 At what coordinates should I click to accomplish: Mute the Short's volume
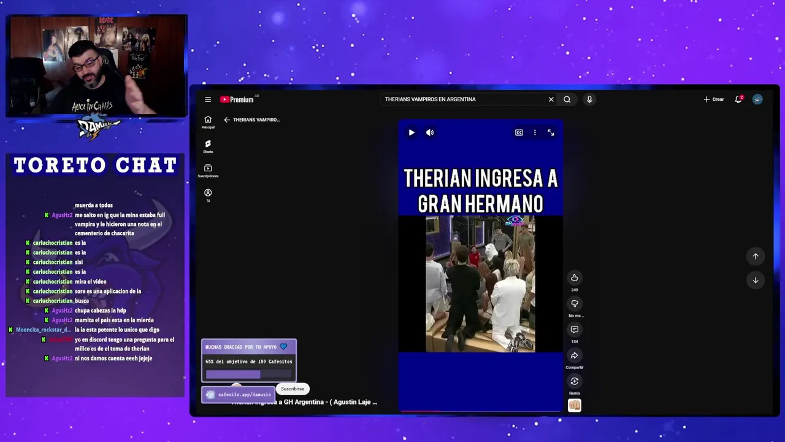(x=430, y=133)
